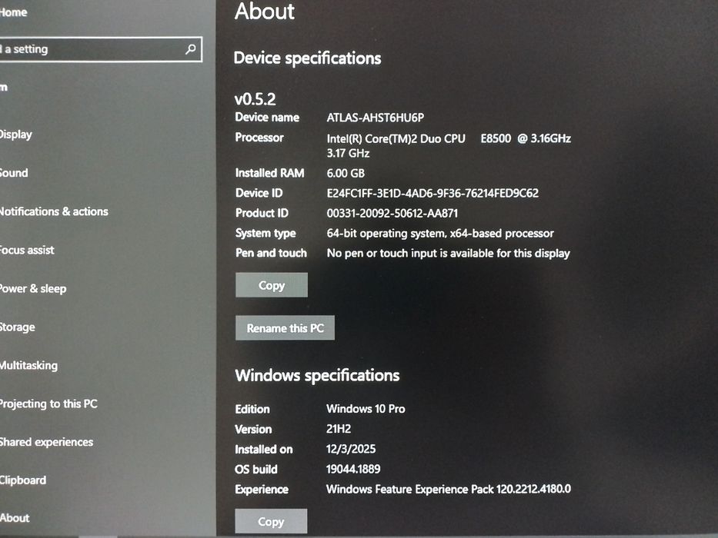Select Installed on date 12/3/2025

point(351,449)
